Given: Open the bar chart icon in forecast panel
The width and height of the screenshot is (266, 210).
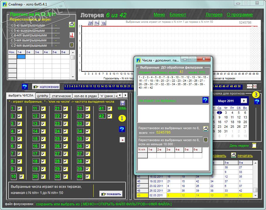Looking at the screenshot, I should 72,35.
